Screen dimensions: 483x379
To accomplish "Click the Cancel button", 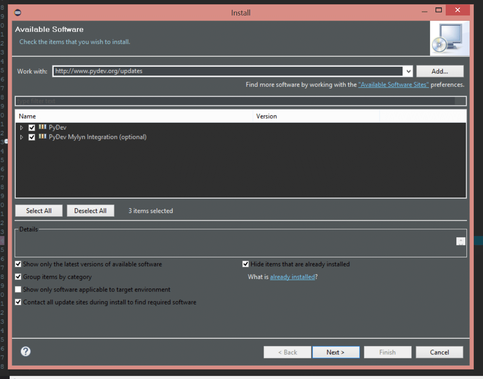I will coord(439,352).
